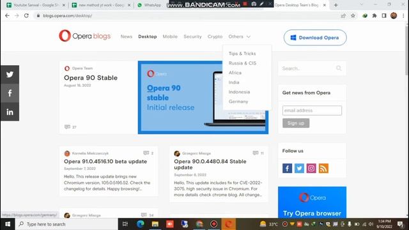Screen dimensions: 409x230
Task: Select Indonesia from the Others menu
Action: click(239, 92)
